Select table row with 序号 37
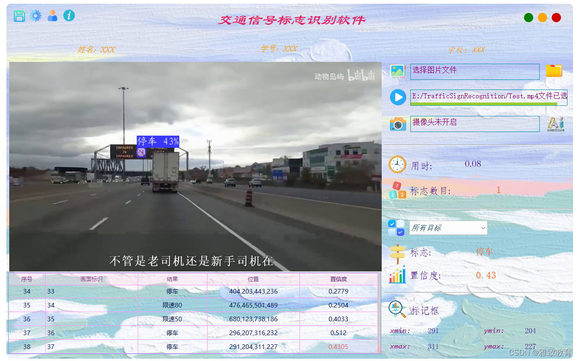 click(x=193, y=333)
